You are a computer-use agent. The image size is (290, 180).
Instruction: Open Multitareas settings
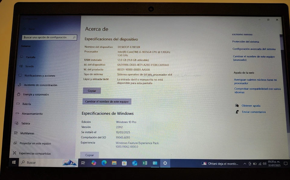(x=27, y=133)
